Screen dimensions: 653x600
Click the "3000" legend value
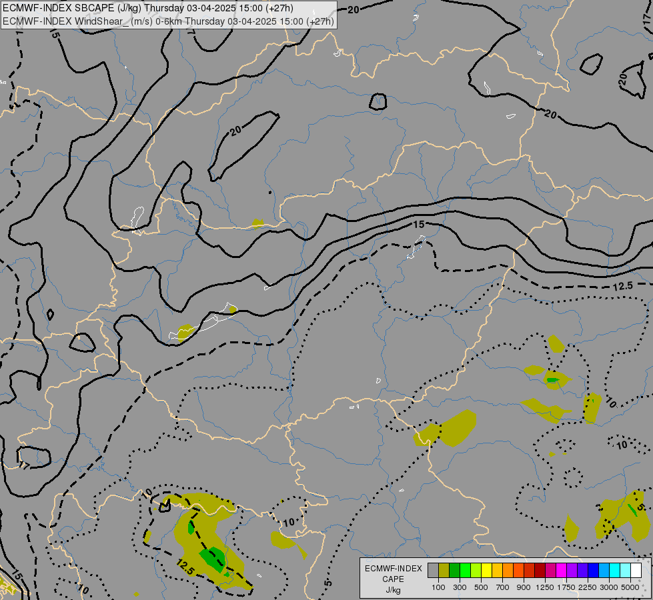pyautogui.click(x=609, y=587)
